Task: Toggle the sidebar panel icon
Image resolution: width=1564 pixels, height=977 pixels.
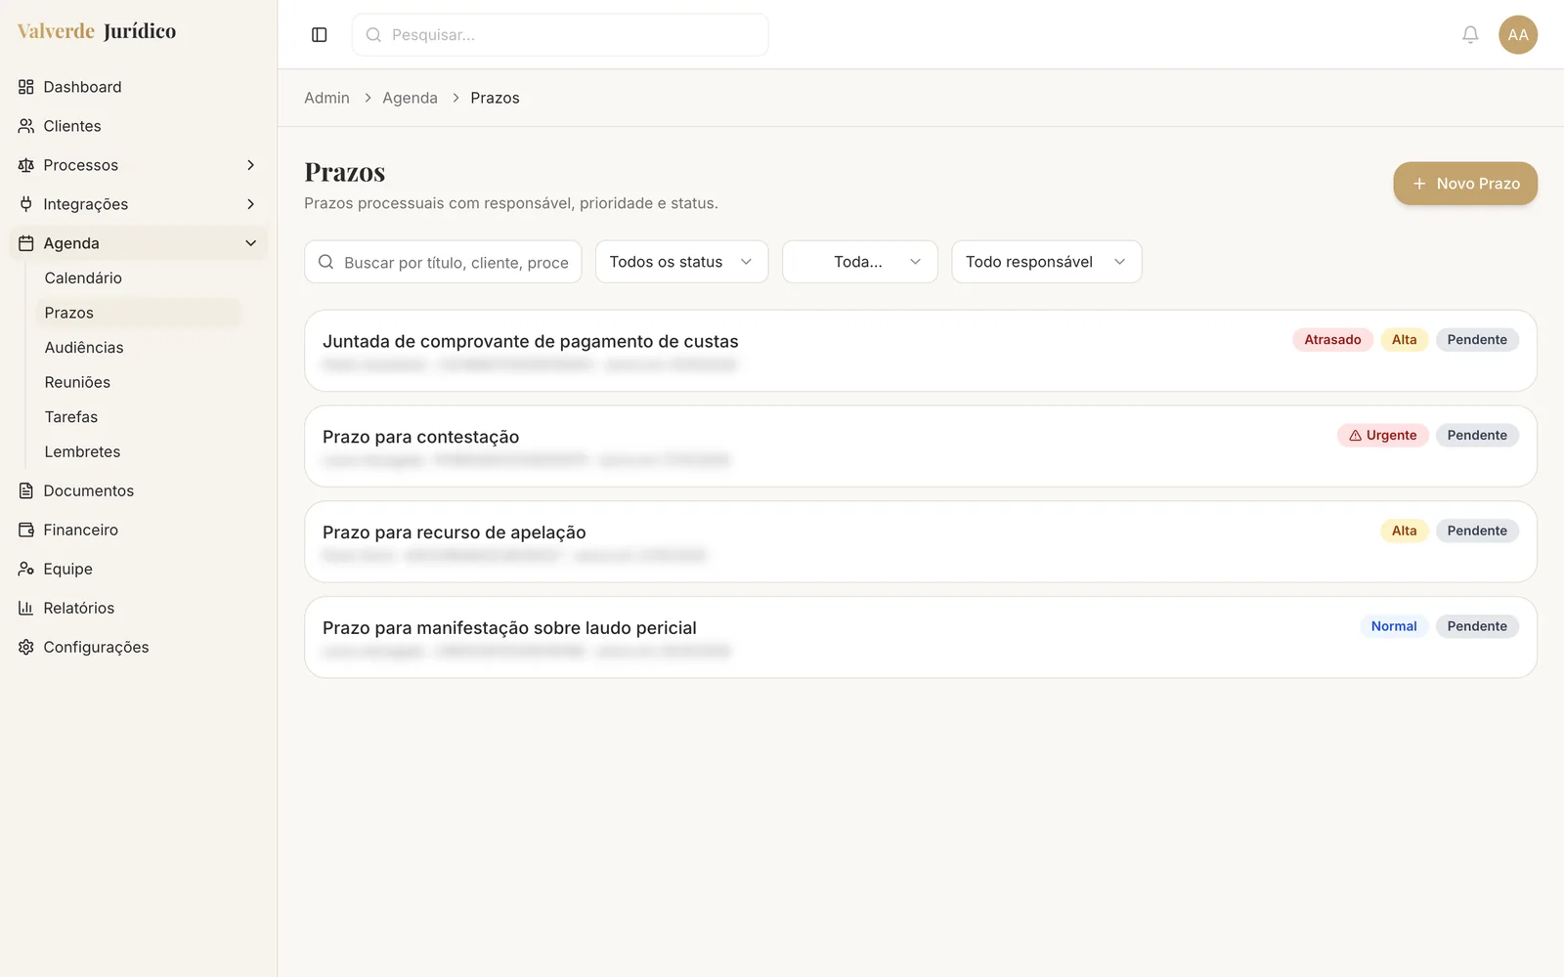Action: click(319, 35)
